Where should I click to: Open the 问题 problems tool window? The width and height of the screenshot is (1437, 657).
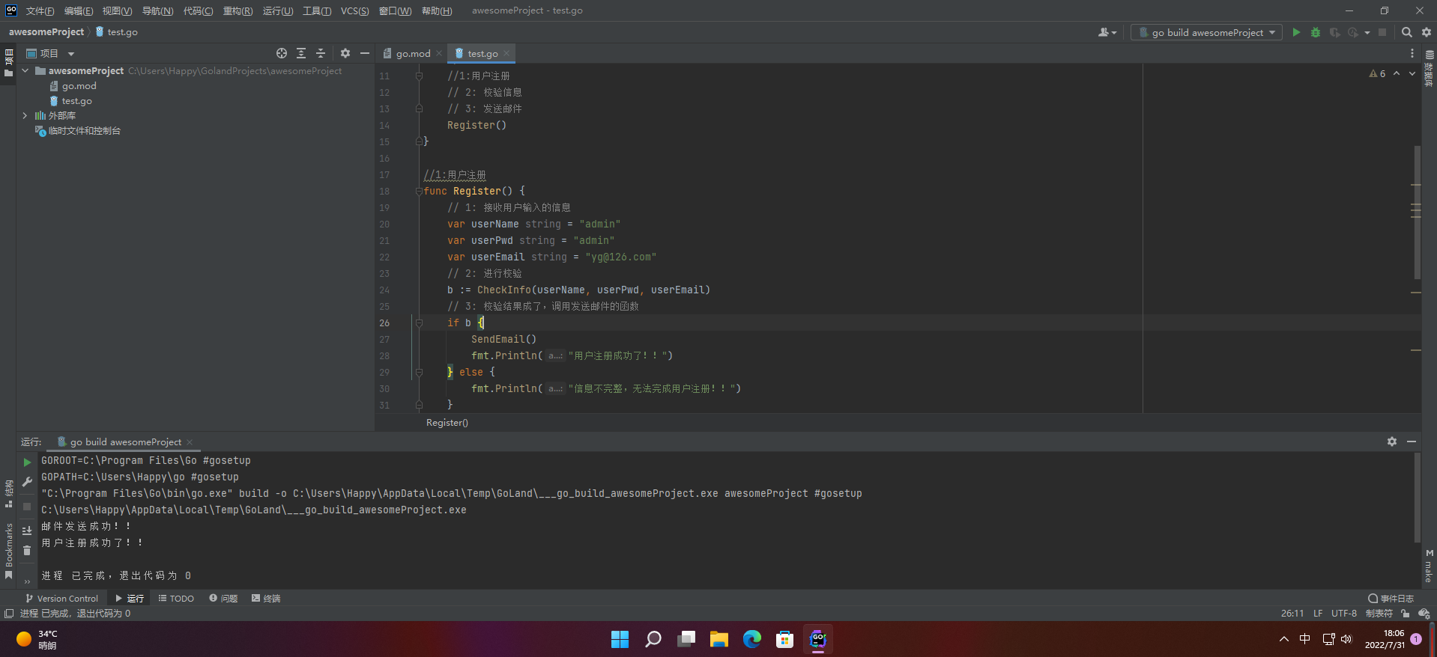point(223,598)
